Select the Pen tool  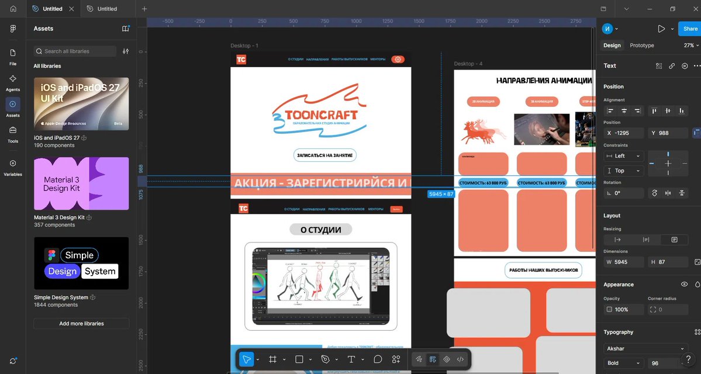(325, 359)
